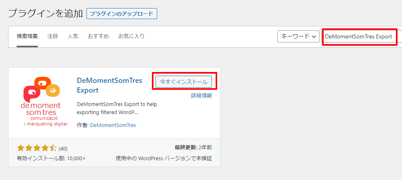Click the half-filled fifth rating star
Image resolution: width=402 pixels, height=180 pixels.
coord(53,148)
